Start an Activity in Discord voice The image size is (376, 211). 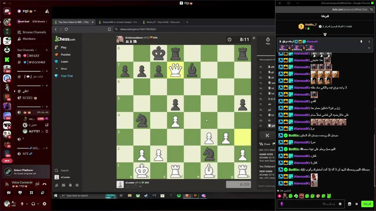(x=31, y=193)
